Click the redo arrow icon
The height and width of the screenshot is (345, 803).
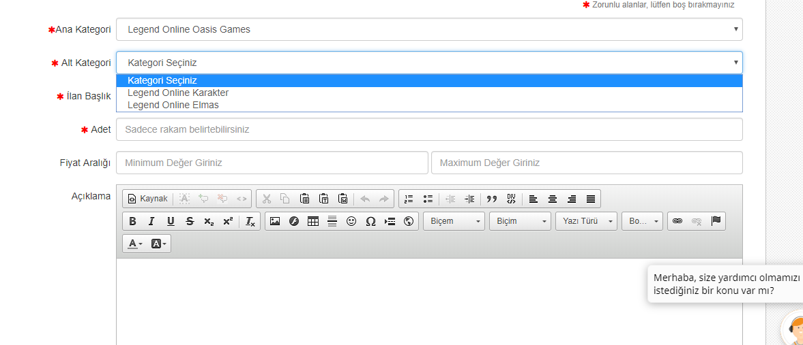pos(383,199)
